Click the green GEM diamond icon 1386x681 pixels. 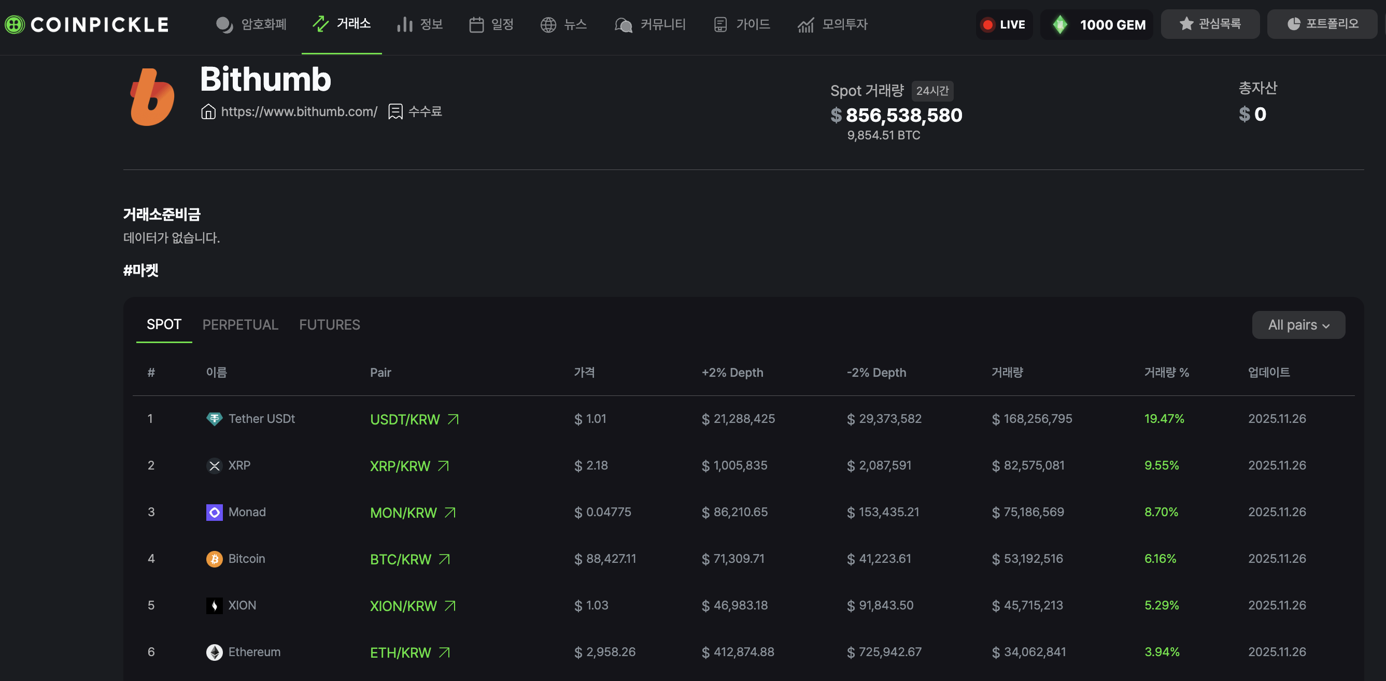point(1059,24)
